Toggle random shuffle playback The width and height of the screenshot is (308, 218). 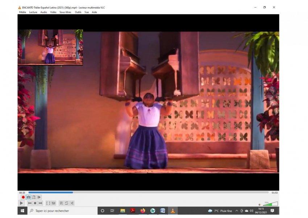coord(72,203)
